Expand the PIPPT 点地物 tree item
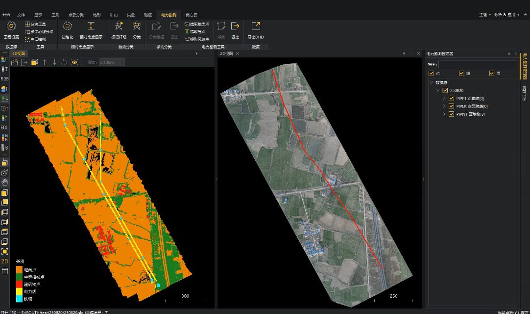This screenshot has height=314, width=530. (444, 99)
